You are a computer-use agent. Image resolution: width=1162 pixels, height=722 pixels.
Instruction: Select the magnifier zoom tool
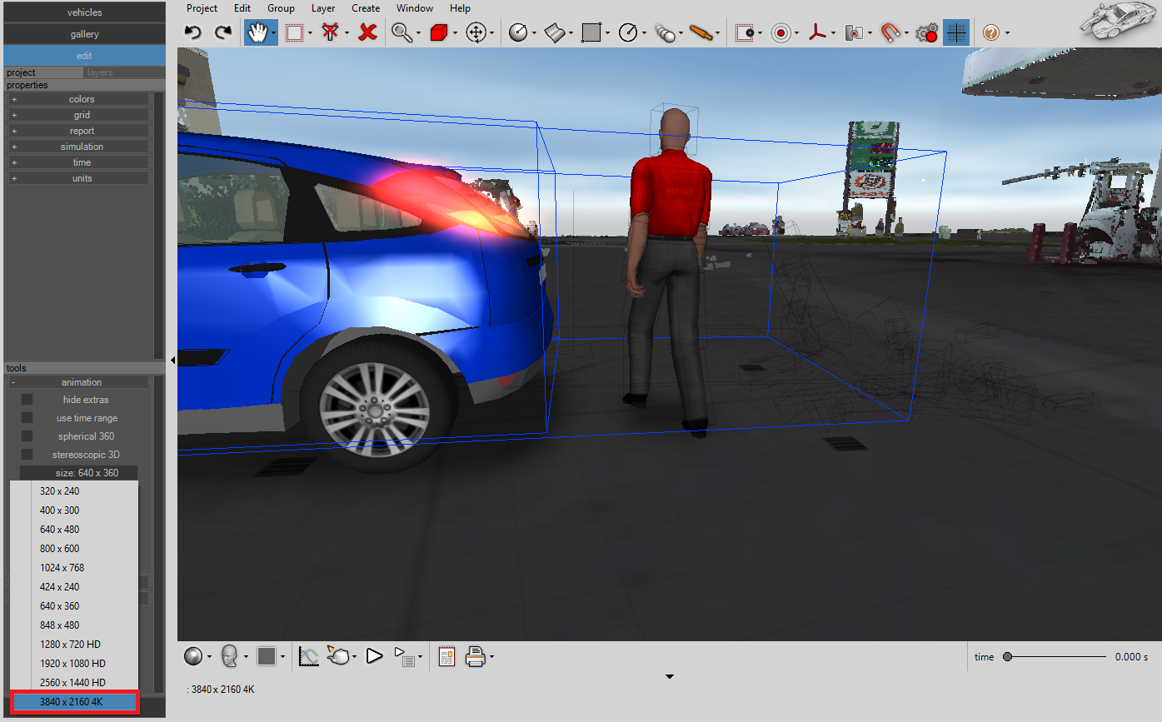tap(401, 32)
